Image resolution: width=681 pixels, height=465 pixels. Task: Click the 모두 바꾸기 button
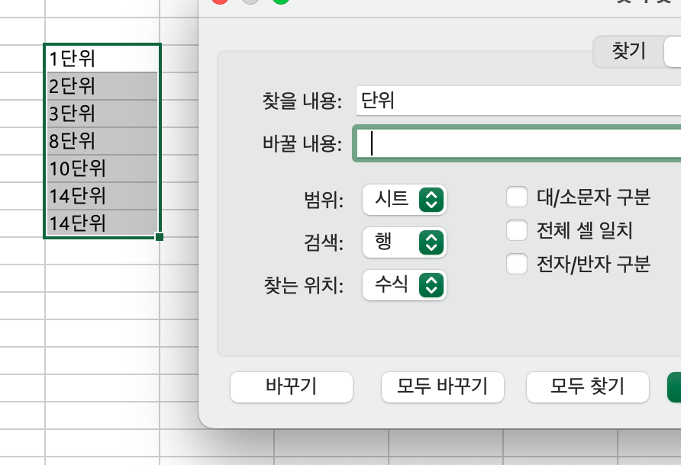click(x=443, y=386)
